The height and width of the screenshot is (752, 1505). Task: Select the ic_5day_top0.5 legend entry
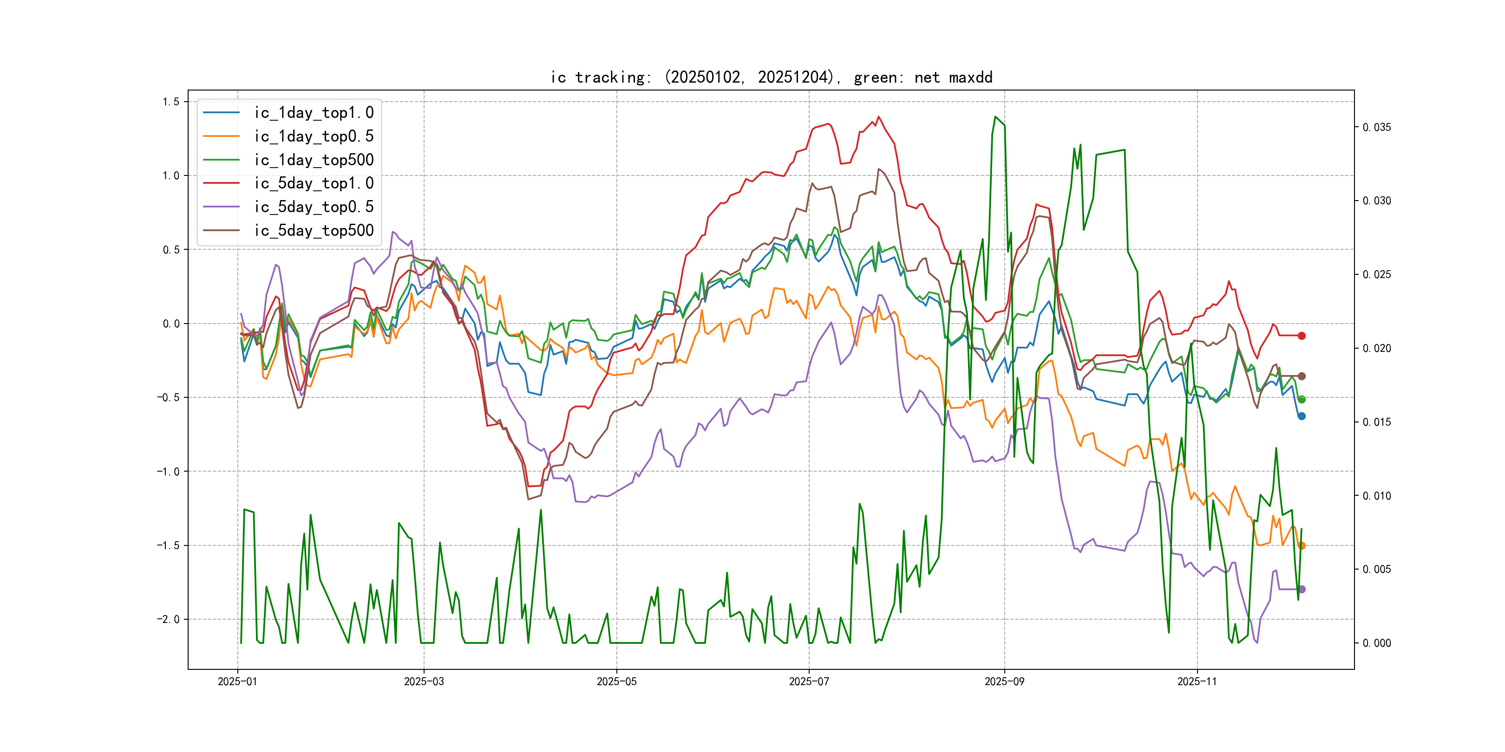[x=314, y=207]
